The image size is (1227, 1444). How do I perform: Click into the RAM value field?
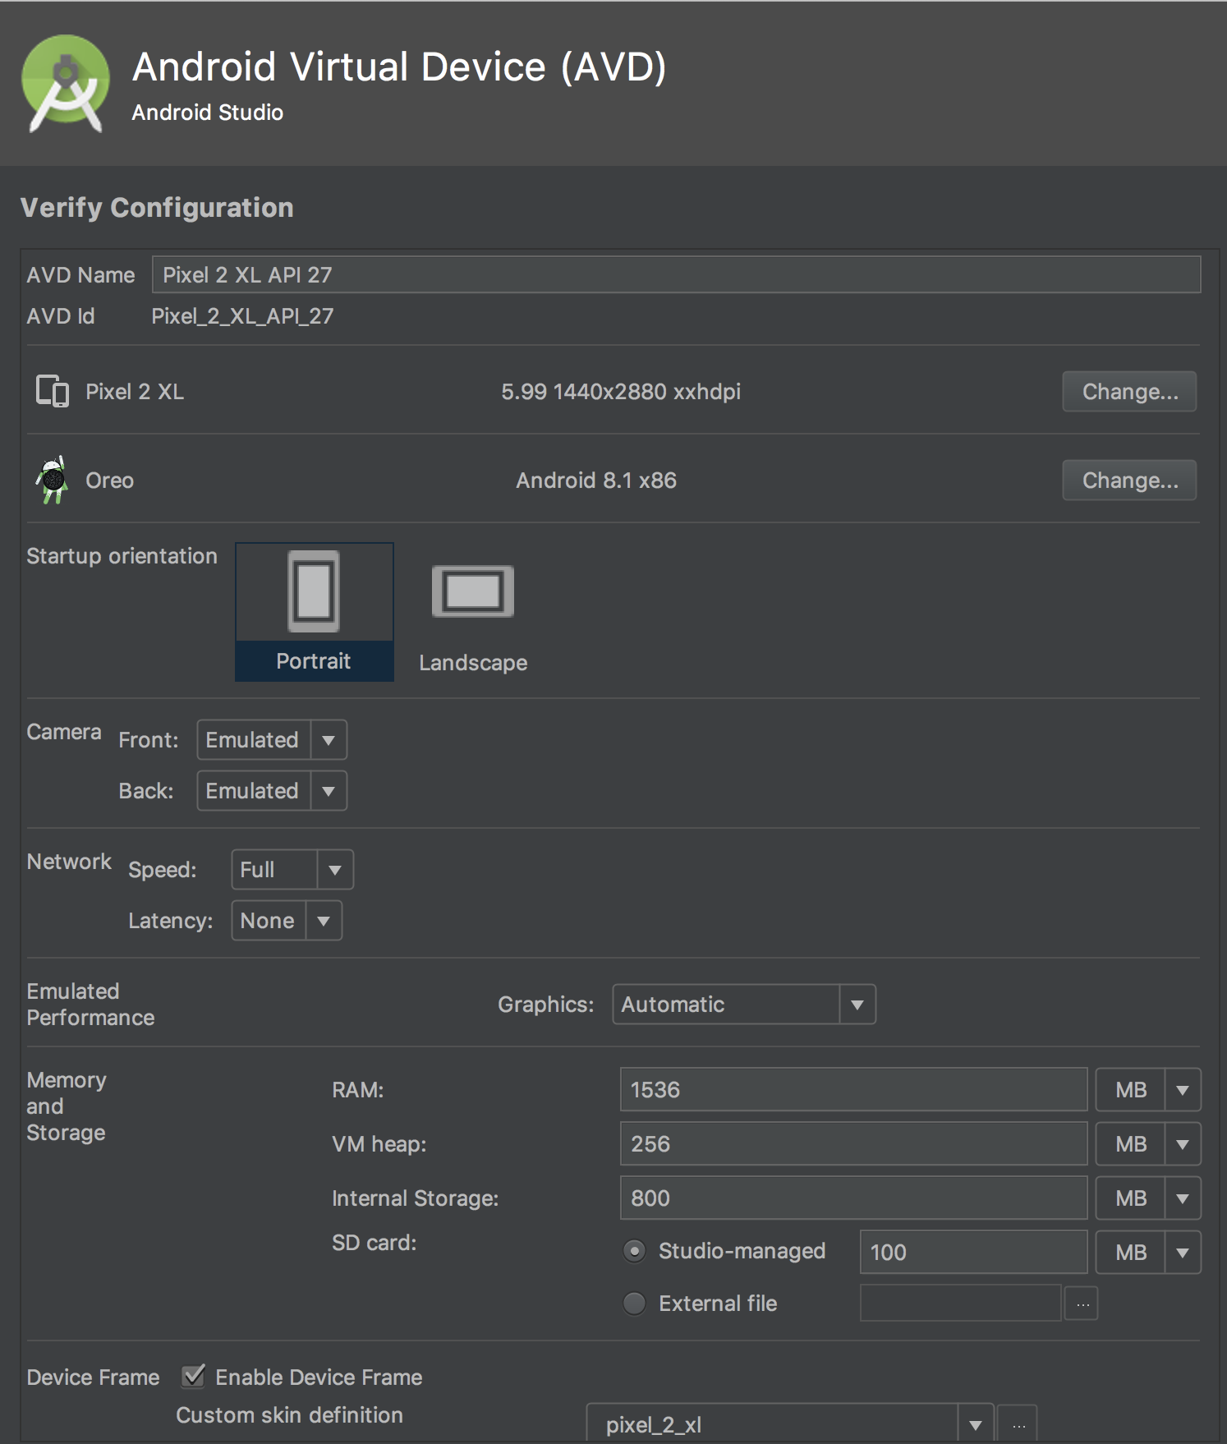click(x=853, y=1090)
